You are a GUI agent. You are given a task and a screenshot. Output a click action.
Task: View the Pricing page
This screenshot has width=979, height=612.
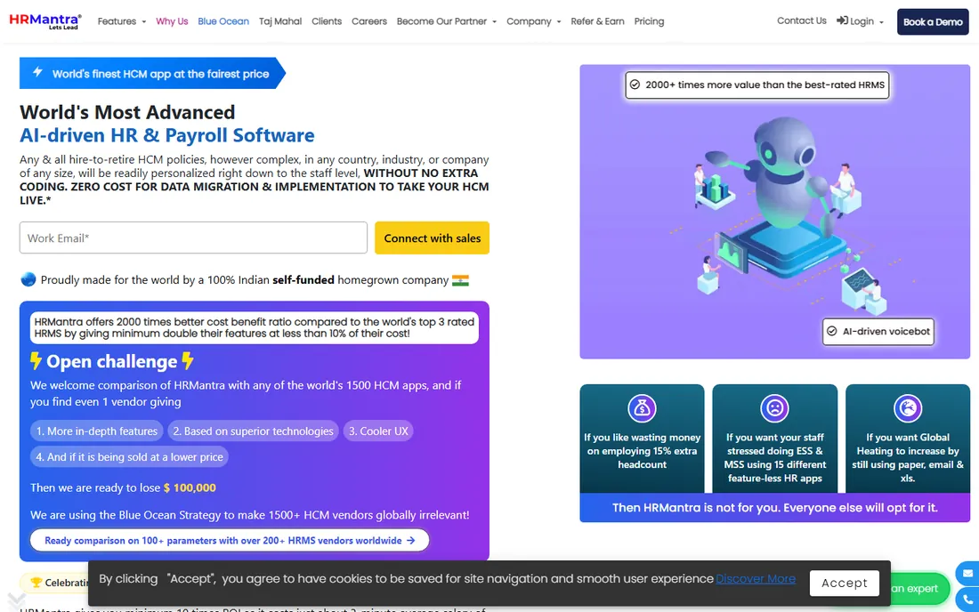(x=649, y=21)
